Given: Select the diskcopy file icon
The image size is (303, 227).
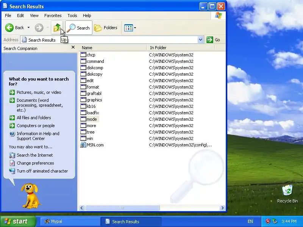Looking at the screenshot, I should tap(83, 74).
